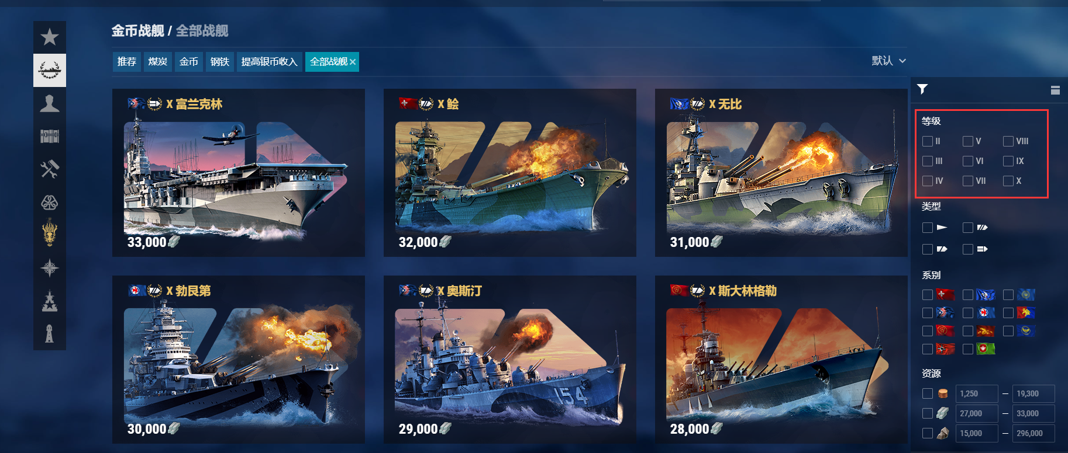Select the 钢铁 category tab

pyautogui.click(x=220, y=62)
